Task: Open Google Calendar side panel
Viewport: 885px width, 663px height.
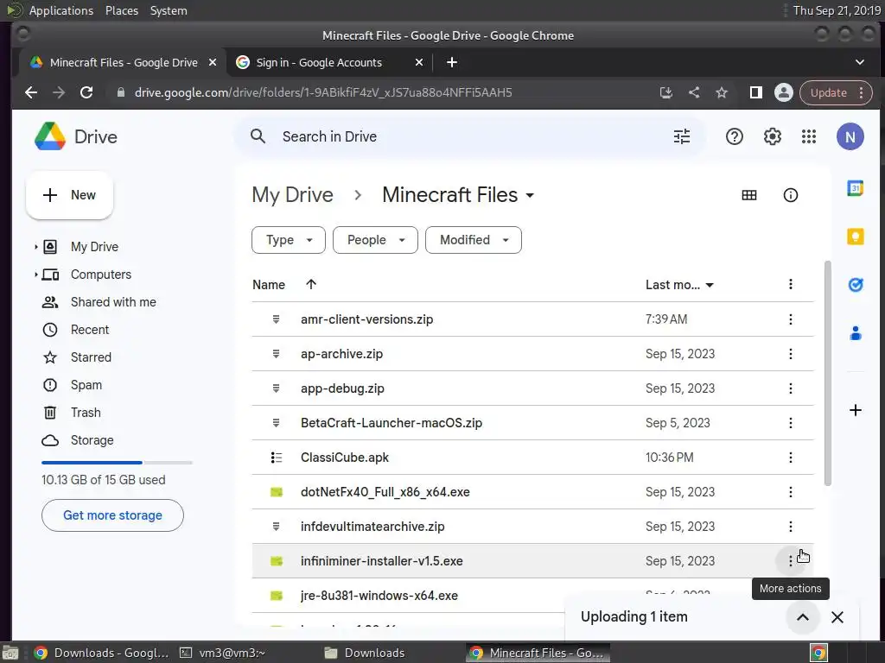Action: click(x=856, y=189)
